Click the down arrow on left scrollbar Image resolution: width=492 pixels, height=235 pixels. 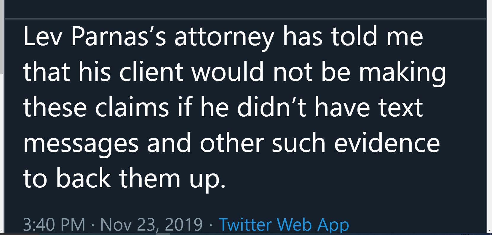coord(1,230)
